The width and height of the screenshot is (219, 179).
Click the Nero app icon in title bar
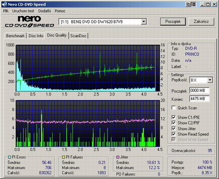pyautogui.click(x=4, y=4)
